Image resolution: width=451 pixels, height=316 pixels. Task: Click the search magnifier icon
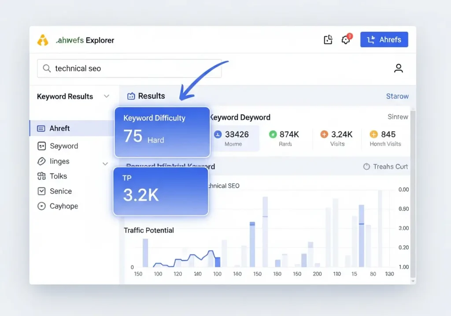click(47, 68)
